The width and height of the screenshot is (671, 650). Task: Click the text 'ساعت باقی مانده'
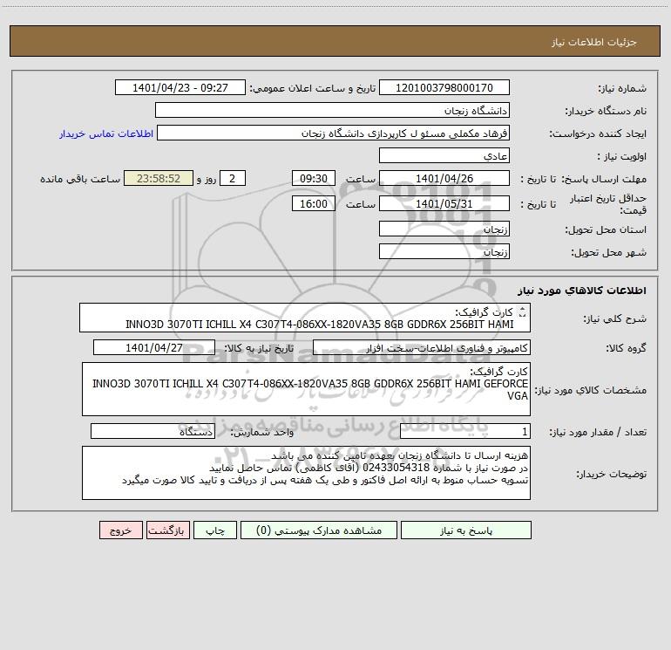point(80,179)
